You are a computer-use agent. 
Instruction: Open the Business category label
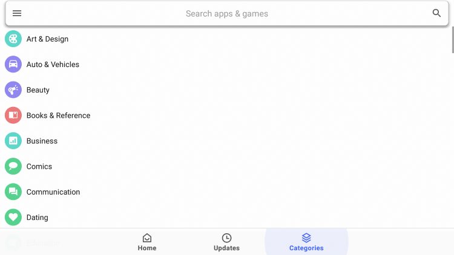click(42, 141)
